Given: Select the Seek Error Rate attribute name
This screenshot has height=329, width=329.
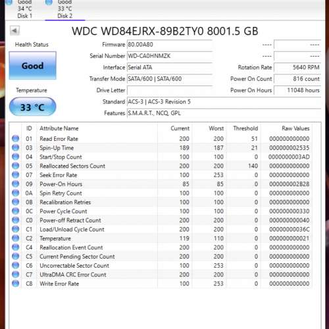Looking at the screenshot, I should coord(59,175).
